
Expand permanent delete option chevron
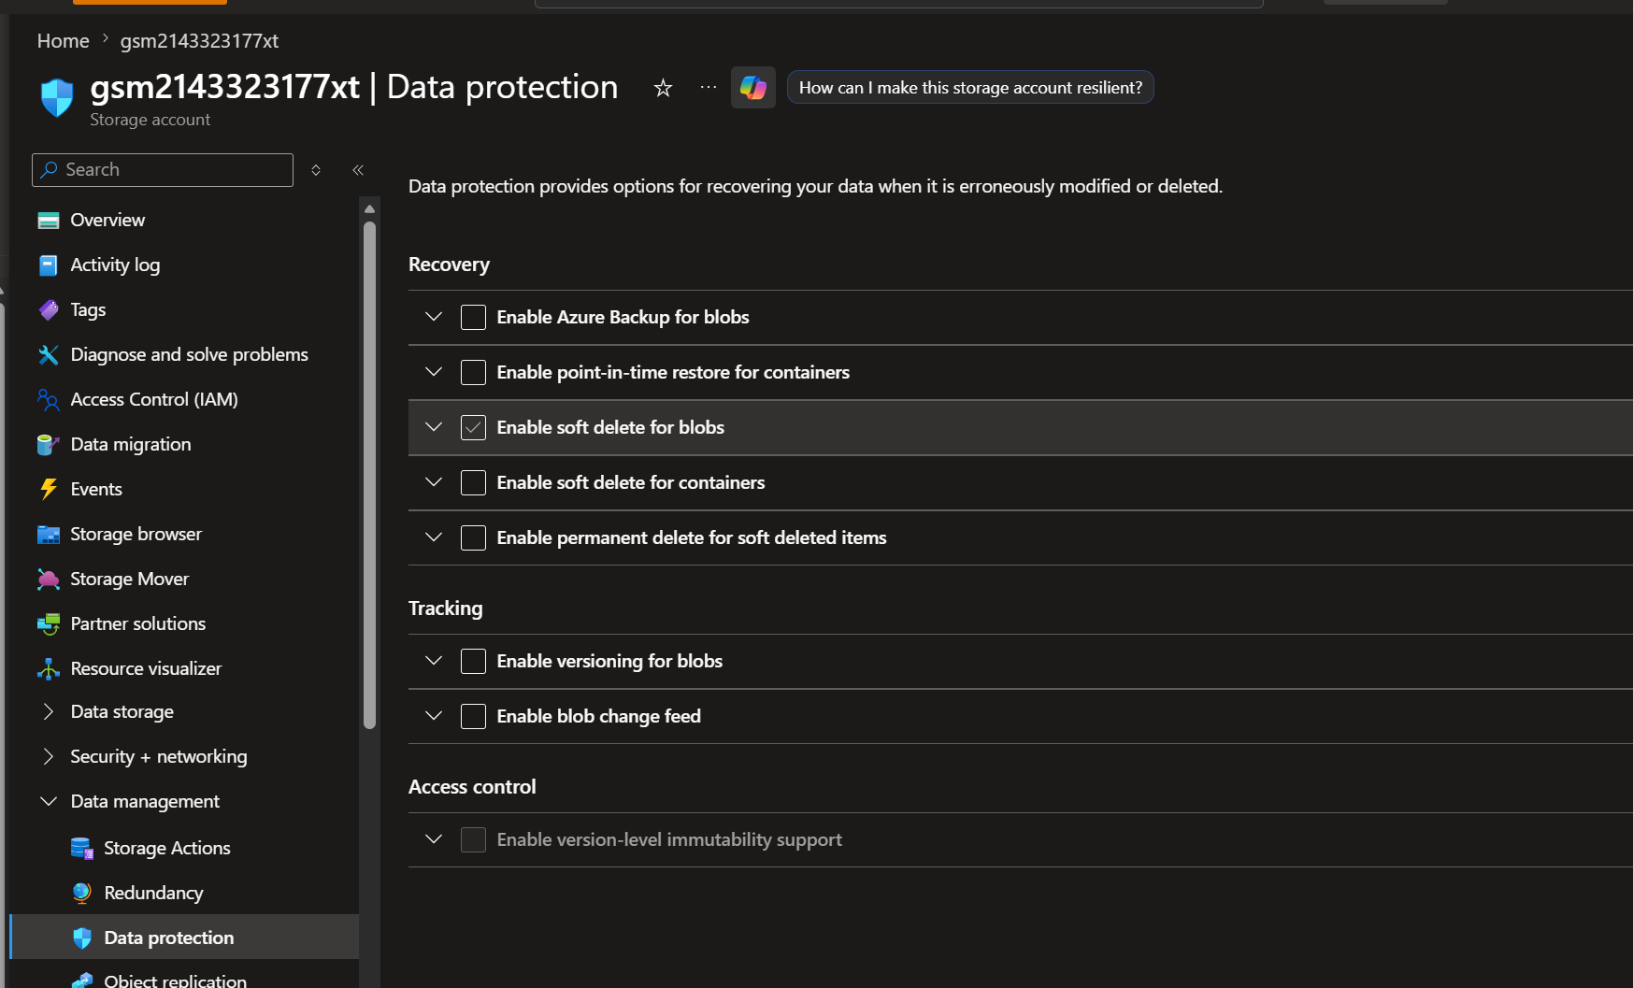[x=434, y=538]
